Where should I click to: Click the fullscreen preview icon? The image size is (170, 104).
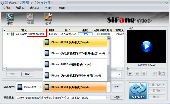163,73
